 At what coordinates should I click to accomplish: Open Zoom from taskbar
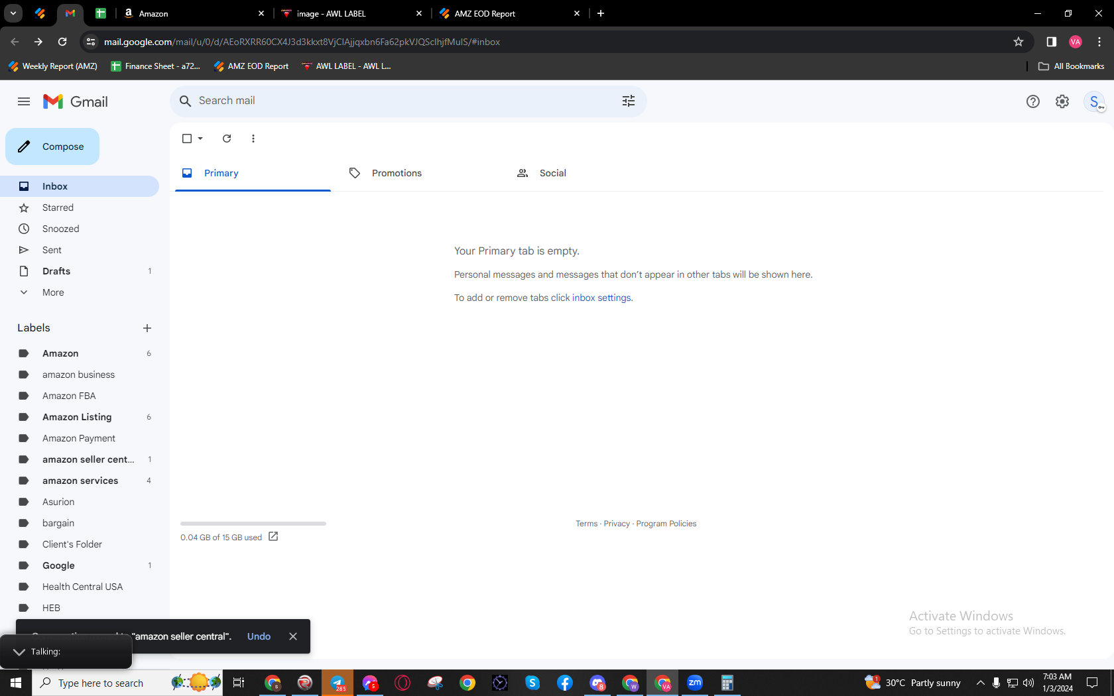[x=695, y=683]
